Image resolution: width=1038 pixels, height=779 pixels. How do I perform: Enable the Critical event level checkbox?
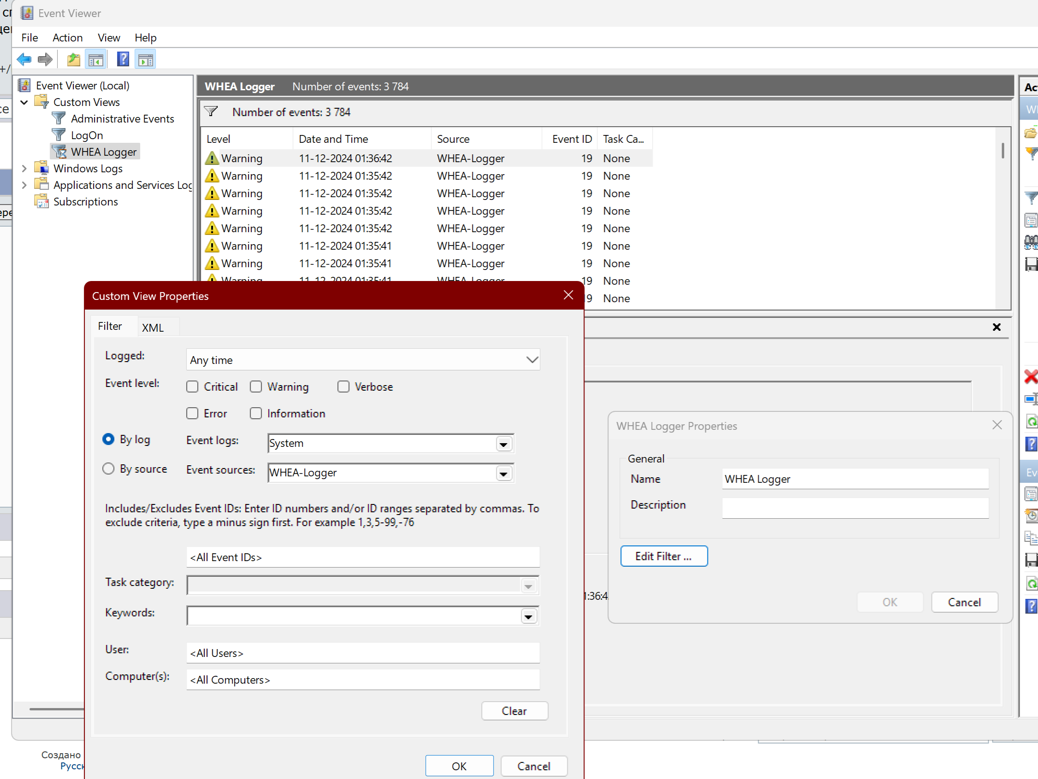[192, 387]
